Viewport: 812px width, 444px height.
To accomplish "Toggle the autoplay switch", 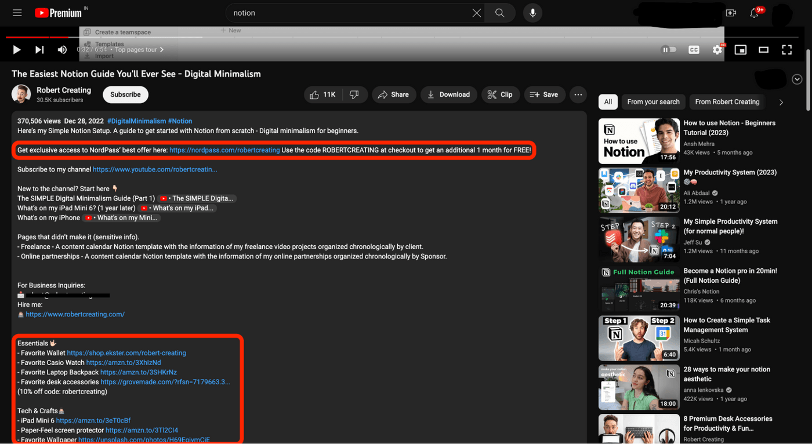I will tap(669, 50).
